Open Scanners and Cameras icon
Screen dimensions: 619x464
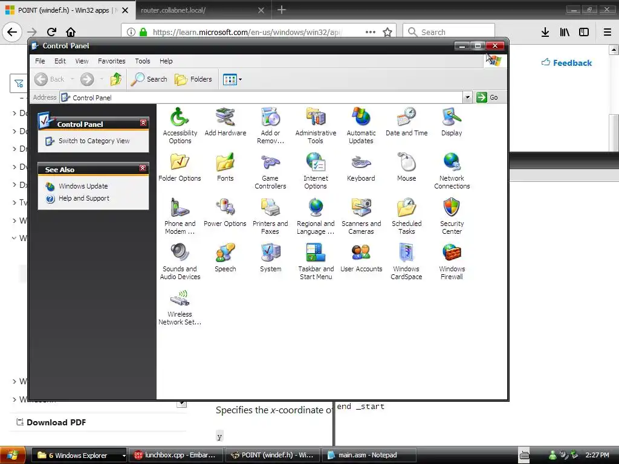pos(361,216)
